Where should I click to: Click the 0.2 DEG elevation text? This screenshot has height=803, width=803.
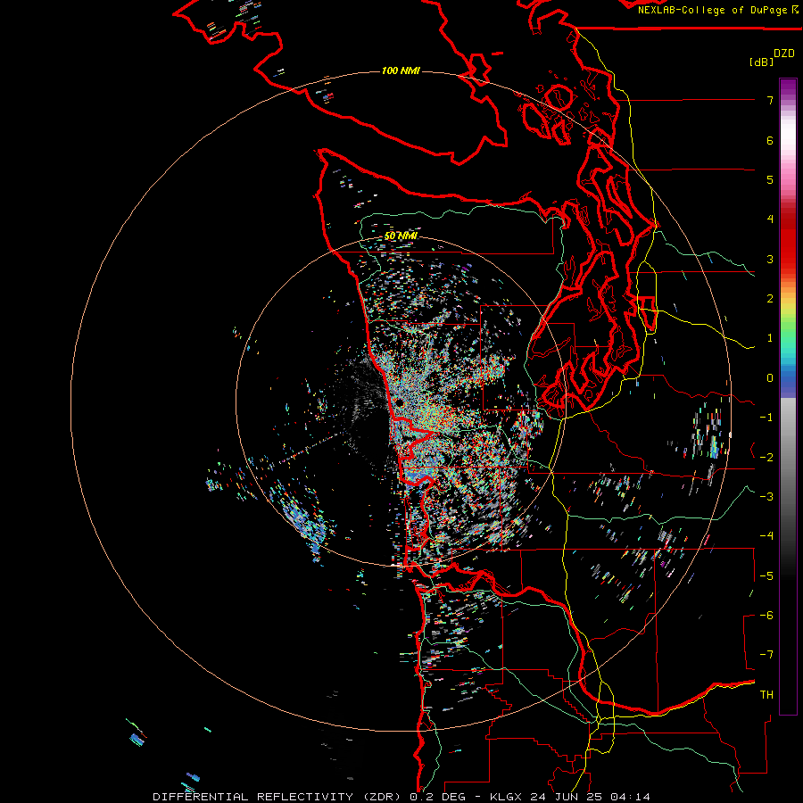tap(438, 797)
